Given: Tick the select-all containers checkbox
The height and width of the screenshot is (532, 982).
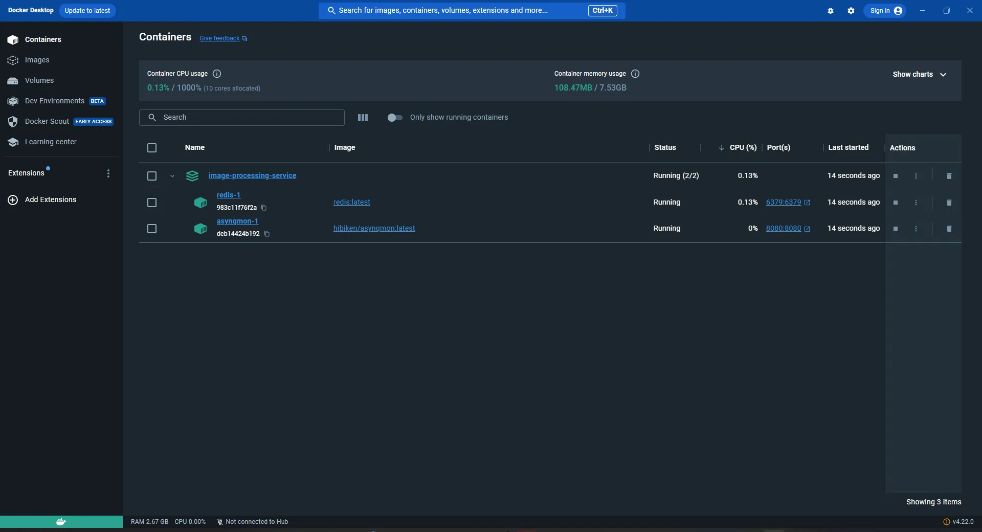Looking at the screenshot, I should (152, 148).
